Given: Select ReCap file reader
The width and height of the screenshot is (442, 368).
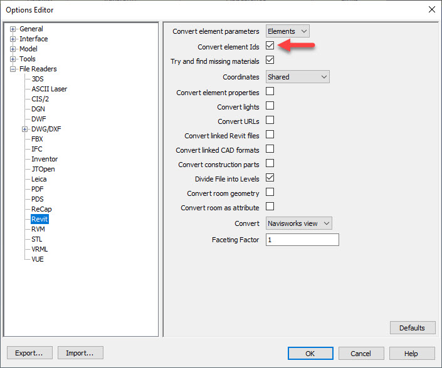Looking at the screenshot, I should (x=41, y=209).
